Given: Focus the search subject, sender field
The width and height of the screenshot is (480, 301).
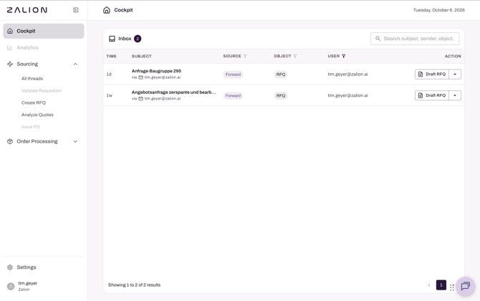Looking at the screenshot, I should click(415, 39).
